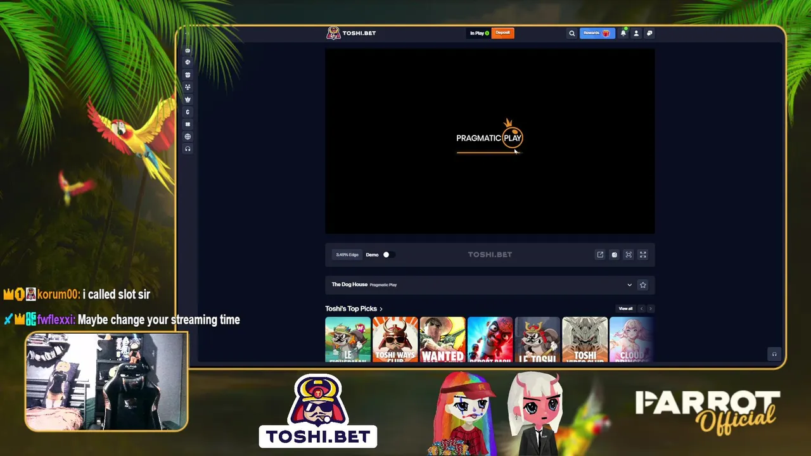Open Cloud Princess game thumbnail
811x456 pixels.
632,339
